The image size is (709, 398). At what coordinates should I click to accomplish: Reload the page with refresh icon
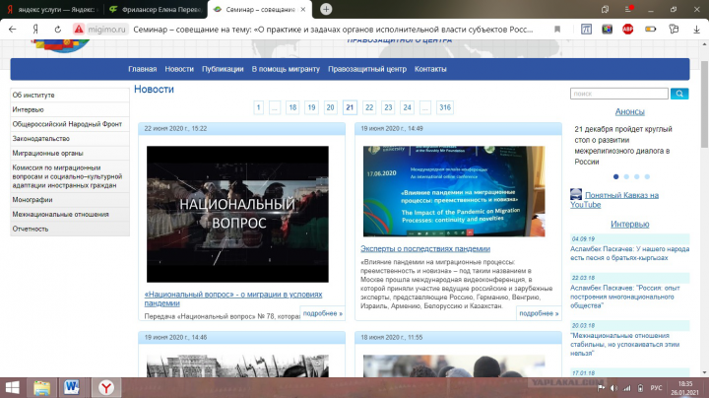coord(58,30)
